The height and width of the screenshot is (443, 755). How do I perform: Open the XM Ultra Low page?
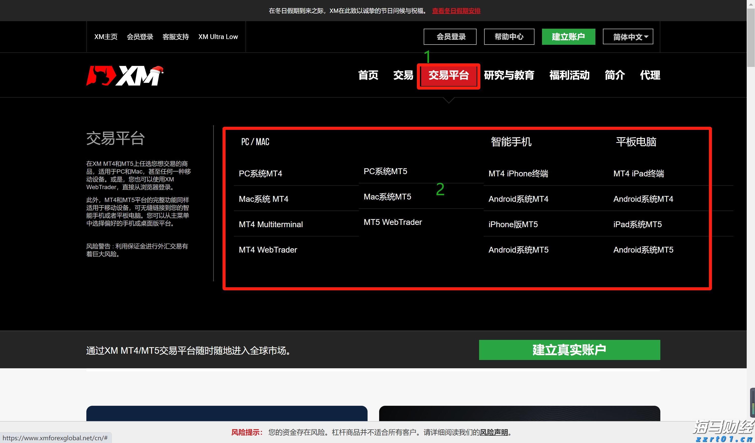[219, 36]
